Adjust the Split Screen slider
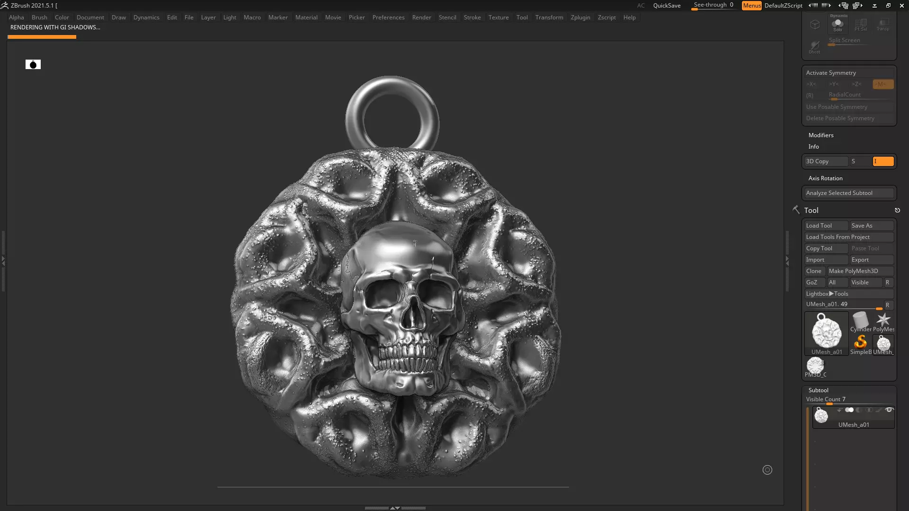Image resolution: width=909 pixels, height=511 pixels. click(849, 41)
